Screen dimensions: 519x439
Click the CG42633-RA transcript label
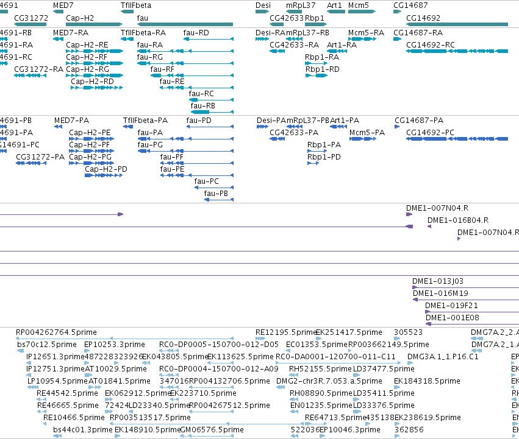pyautogui.click(x=294, y=45)
